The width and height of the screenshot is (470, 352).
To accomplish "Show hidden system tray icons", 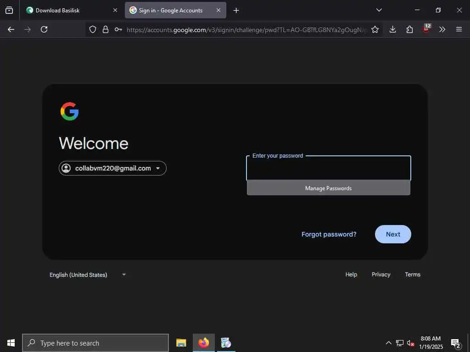I will coord(388,343).
